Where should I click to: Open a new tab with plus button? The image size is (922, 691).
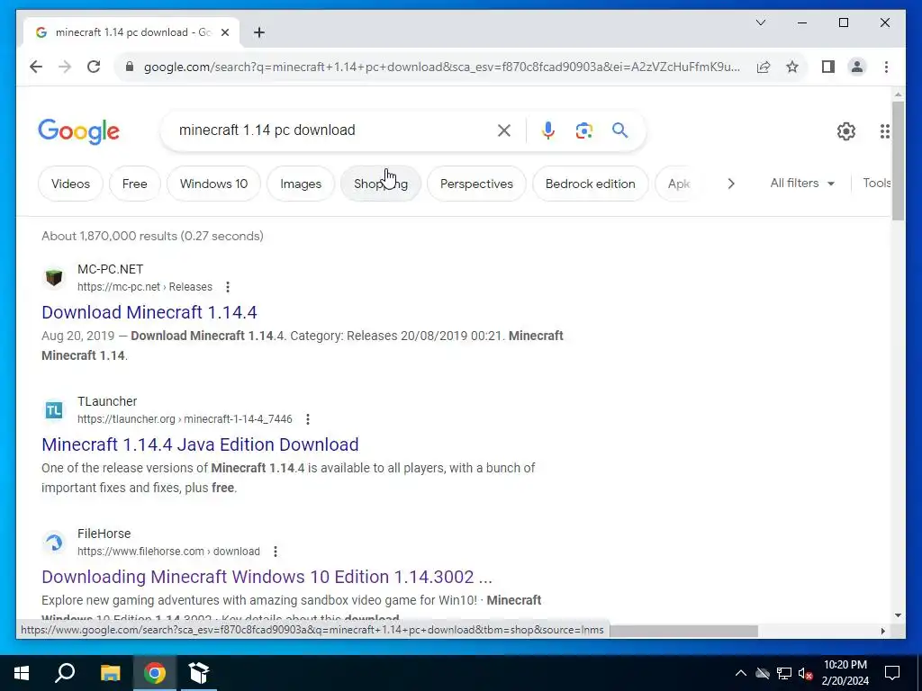[259, 33]
